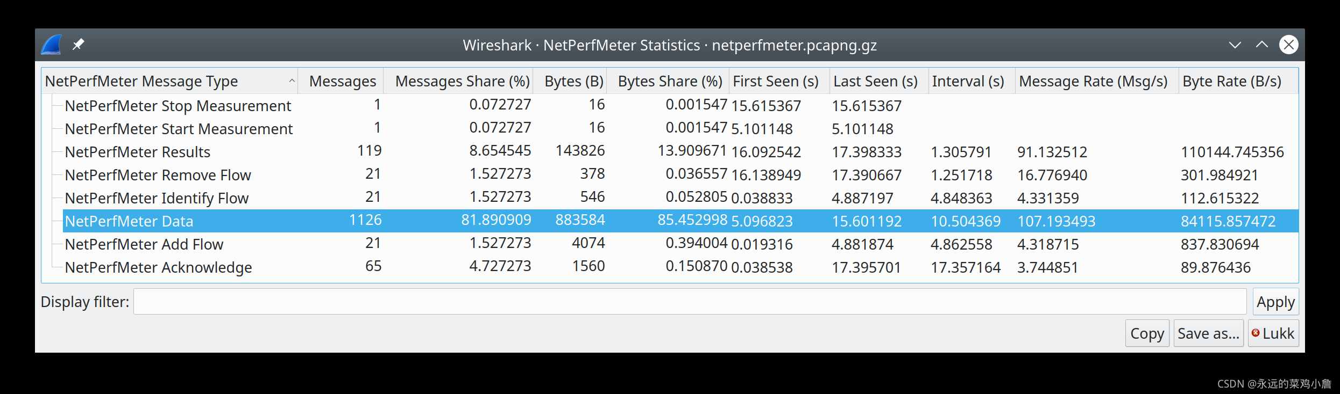Click the 8.654545 messages share value

tap(500, 150)
